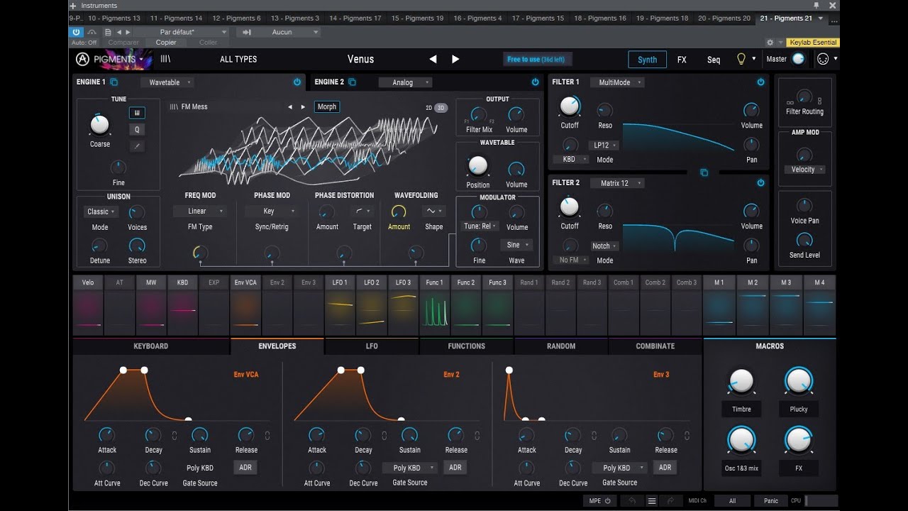Open the modulator Sine wave dropdown
This screenshot has width=908, height=511.
click(516, 245)
